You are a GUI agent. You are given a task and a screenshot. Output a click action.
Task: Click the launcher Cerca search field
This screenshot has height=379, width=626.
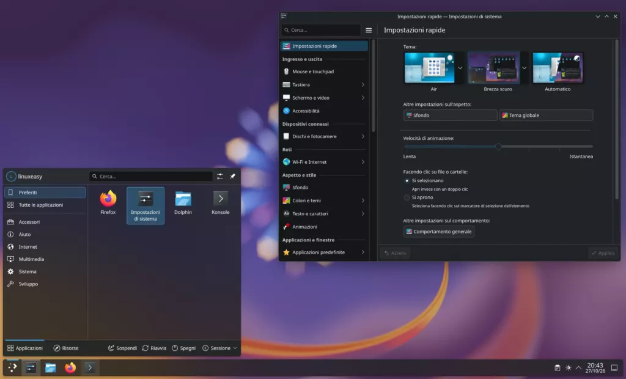(151, 176)
